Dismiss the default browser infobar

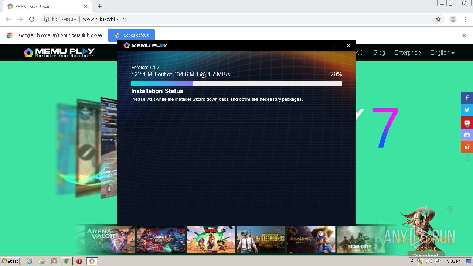point(464,35)
